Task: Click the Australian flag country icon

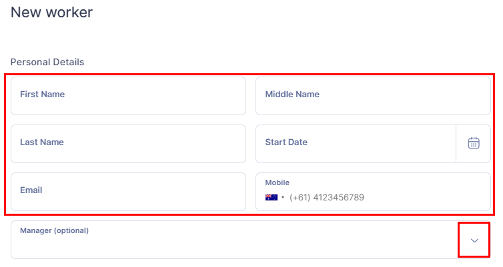Action: 272,198
